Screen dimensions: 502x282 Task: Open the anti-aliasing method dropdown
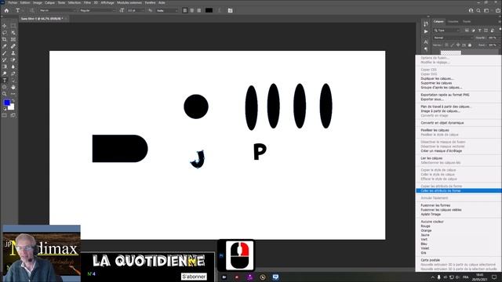(166, 10)
